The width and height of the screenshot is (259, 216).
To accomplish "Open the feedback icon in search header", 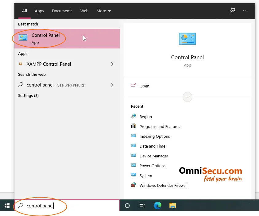I will (232, 11).
